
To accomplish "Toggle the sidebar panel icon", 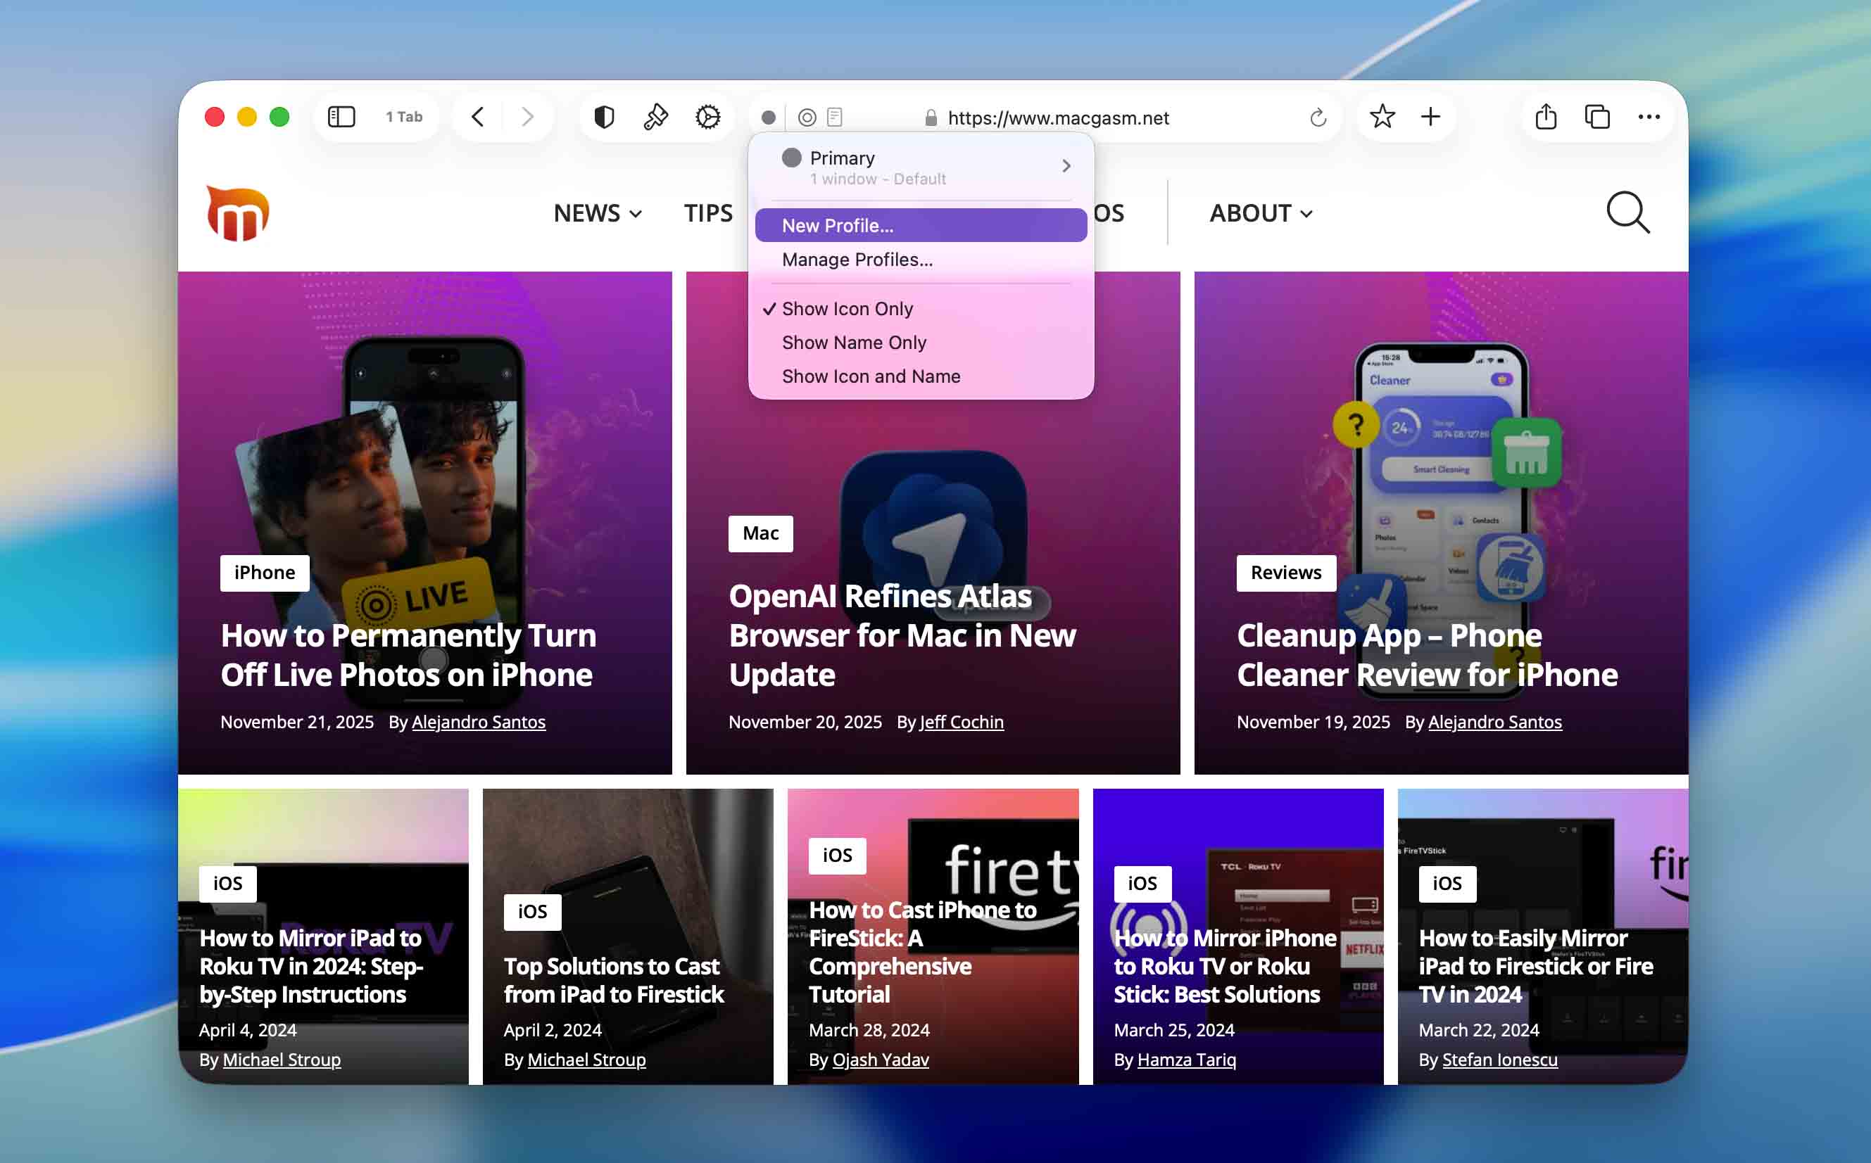I will (341, 117).
